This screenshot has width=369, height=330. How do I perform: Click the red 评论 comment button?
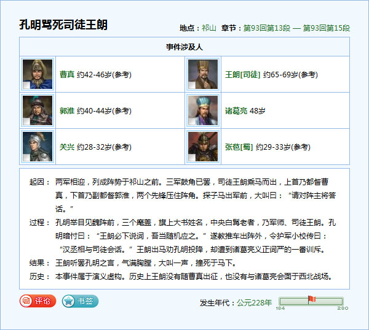38,301
